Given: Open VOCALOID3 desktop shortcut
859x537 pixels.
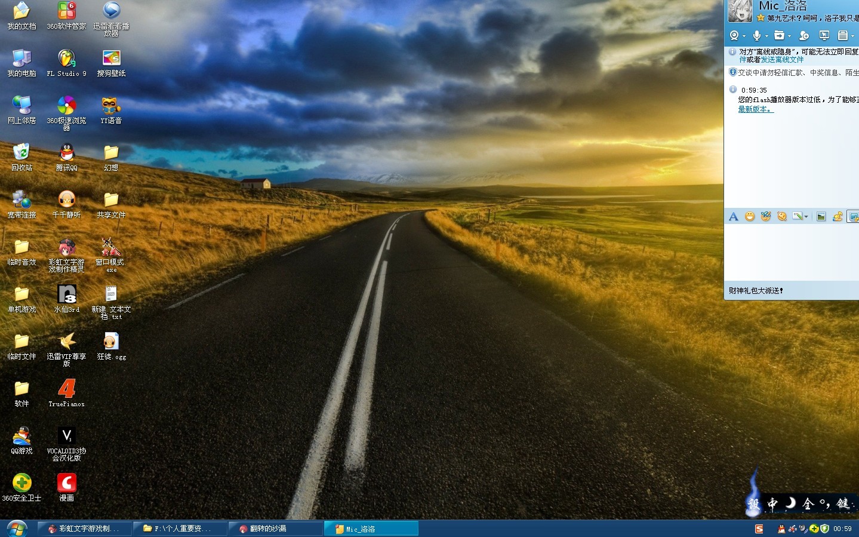Looking at the screenshot, I should (66, 444).
